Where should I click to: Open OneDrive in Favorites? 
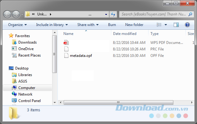tap(26, 49)
